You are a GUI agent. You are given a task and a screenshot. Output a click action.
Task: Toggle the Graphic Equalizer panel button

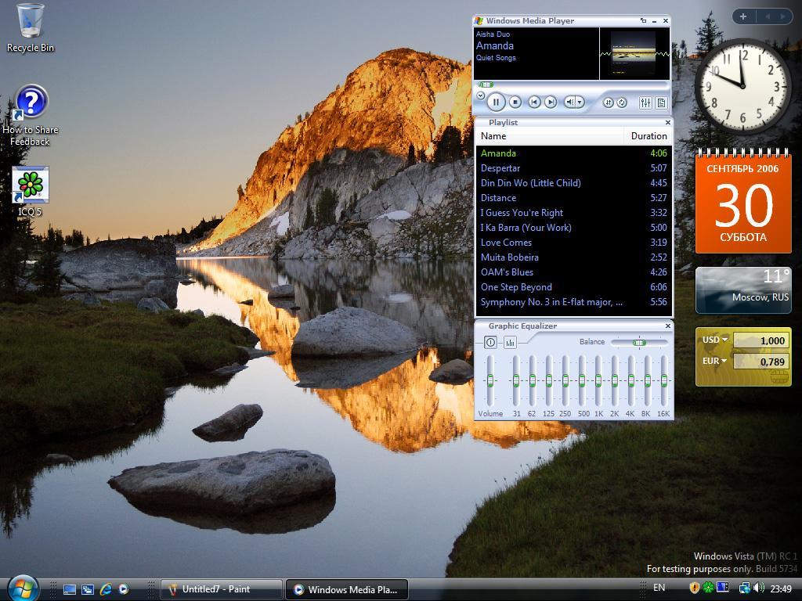click(645, 103)
